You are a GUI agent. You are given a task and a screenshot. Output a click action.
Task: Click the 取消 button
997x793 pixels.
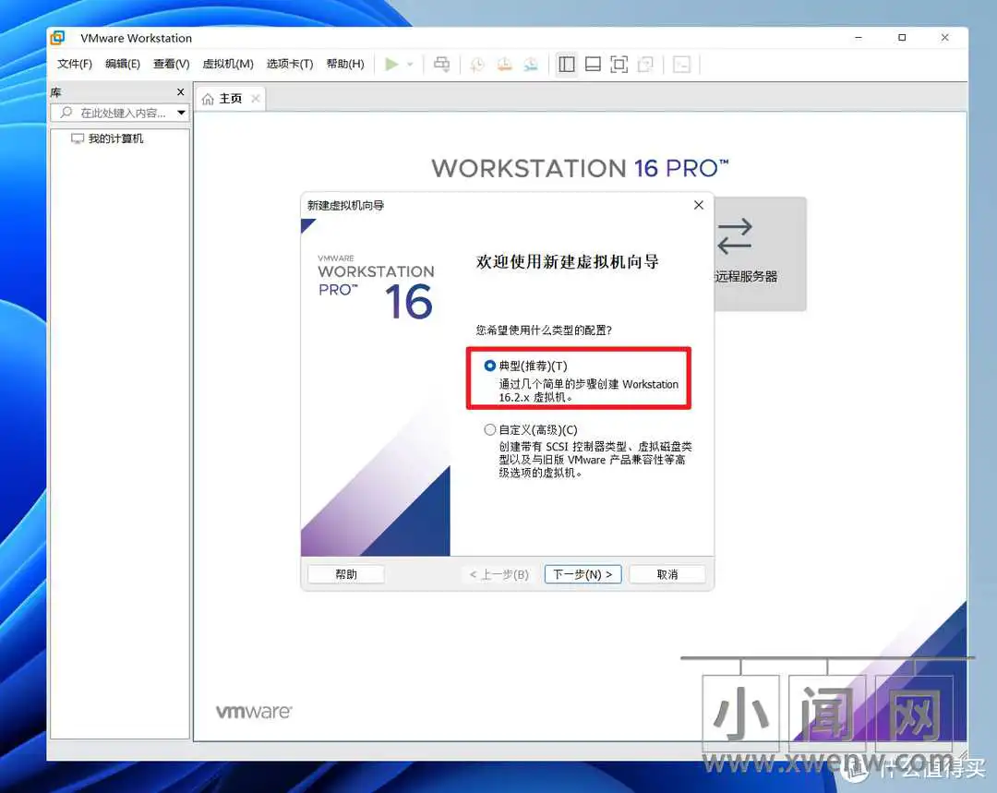click(x=667, y=574)
